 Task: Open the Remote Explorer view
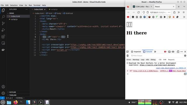coord(3,43)
